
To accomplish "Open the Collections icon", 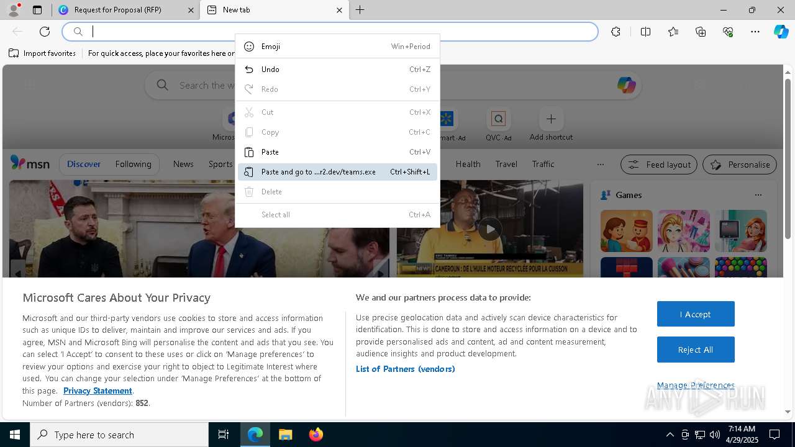I will coord(701,32).
